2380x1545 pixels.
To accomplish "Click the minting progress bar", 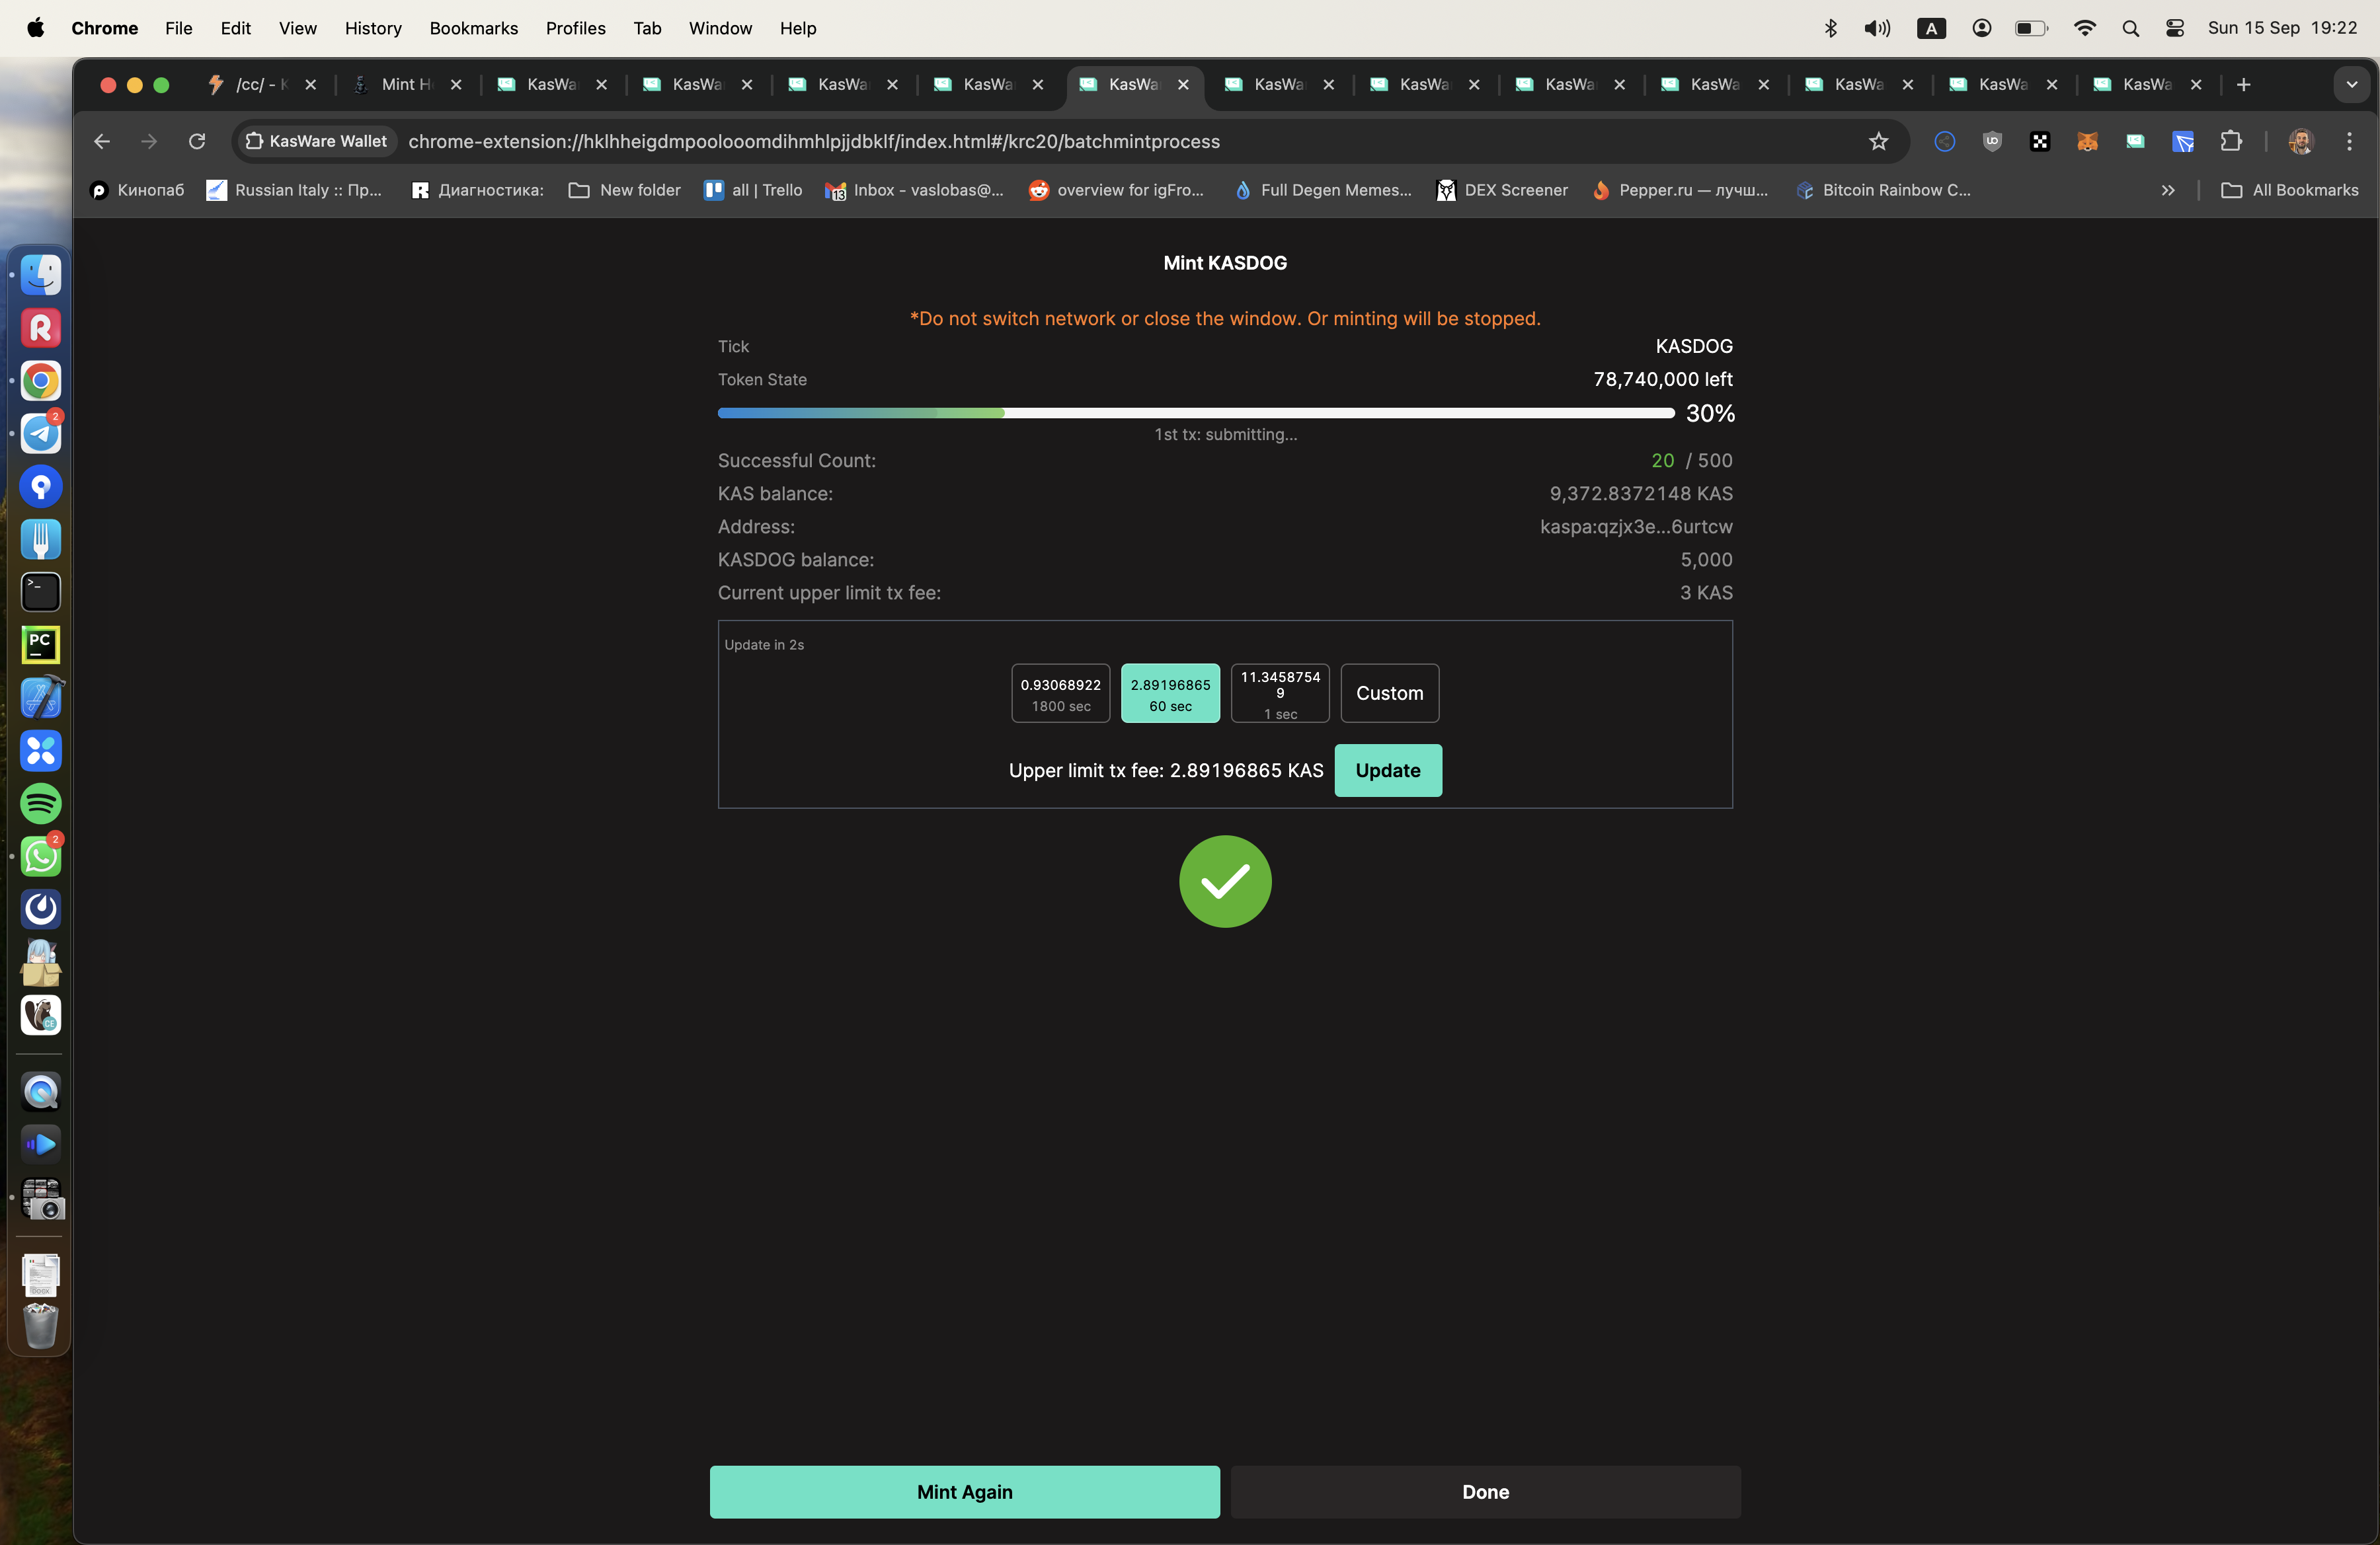I will click(x=1195, y=413).
